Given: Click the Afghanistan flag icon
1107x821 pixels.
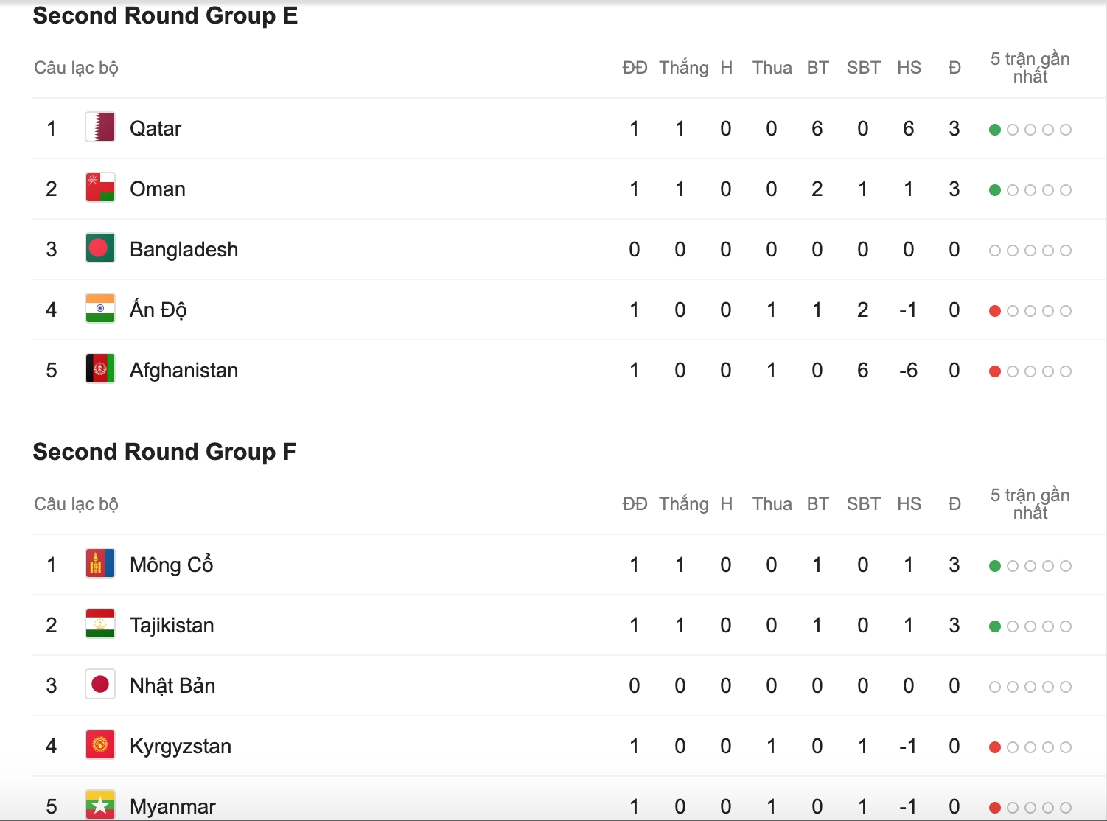Looking at the screenshot, I should 100,369.
